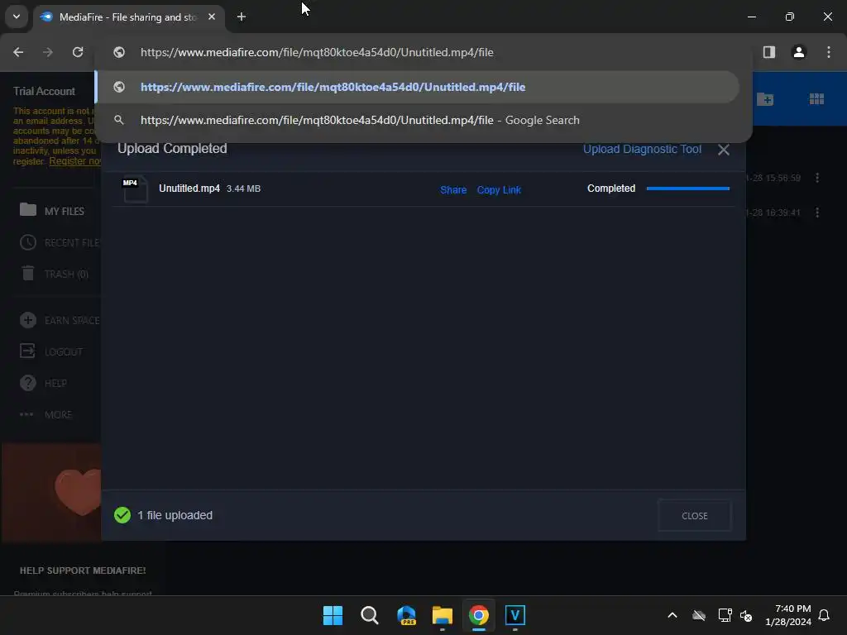Click the MP4 file type icon
Image resolution: width=847 pixels, height=635 pixels.
(x=135, y=189)
